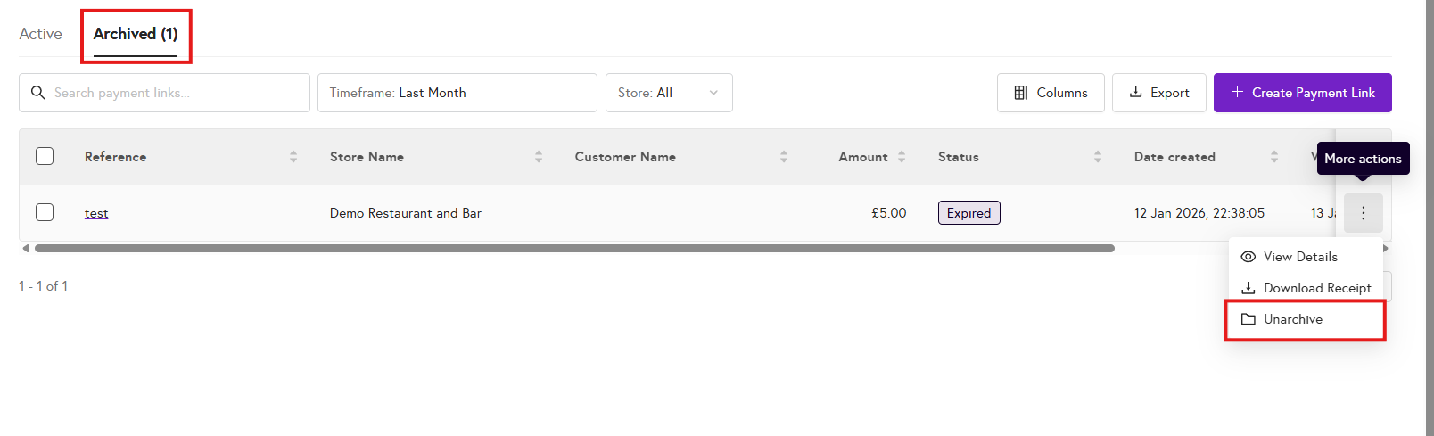The height and width of the screenshot is (436, 1434).
Task: Sort by Date created column arrows
Action: pos(1274,157)
